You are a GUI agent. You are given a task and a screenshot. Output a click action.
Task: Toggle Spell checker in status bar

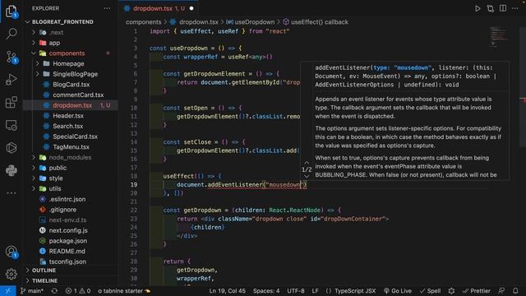[430, 291]
